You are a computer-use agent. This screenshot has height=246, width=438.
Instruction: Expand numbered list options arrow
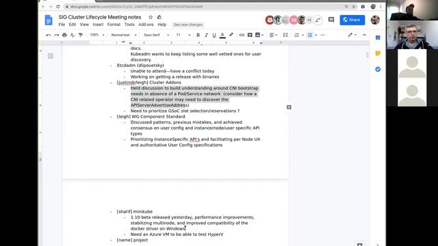pyautogui.click(x=303, y=35)
